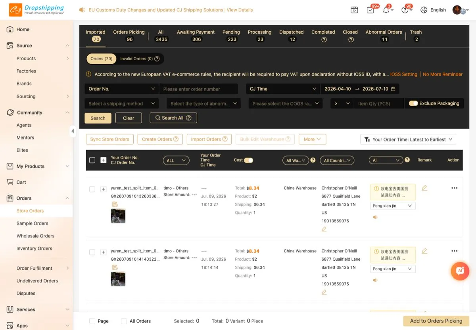
Task: Check the select-all checkbox in table header
Action: (x=92, y=160)
